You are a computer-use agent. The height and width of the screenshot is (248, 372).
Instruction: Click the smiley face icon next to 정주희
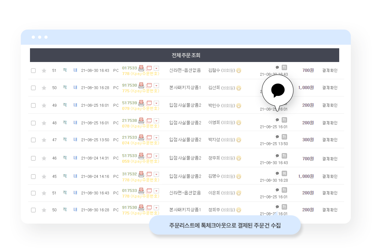[239, 158]
